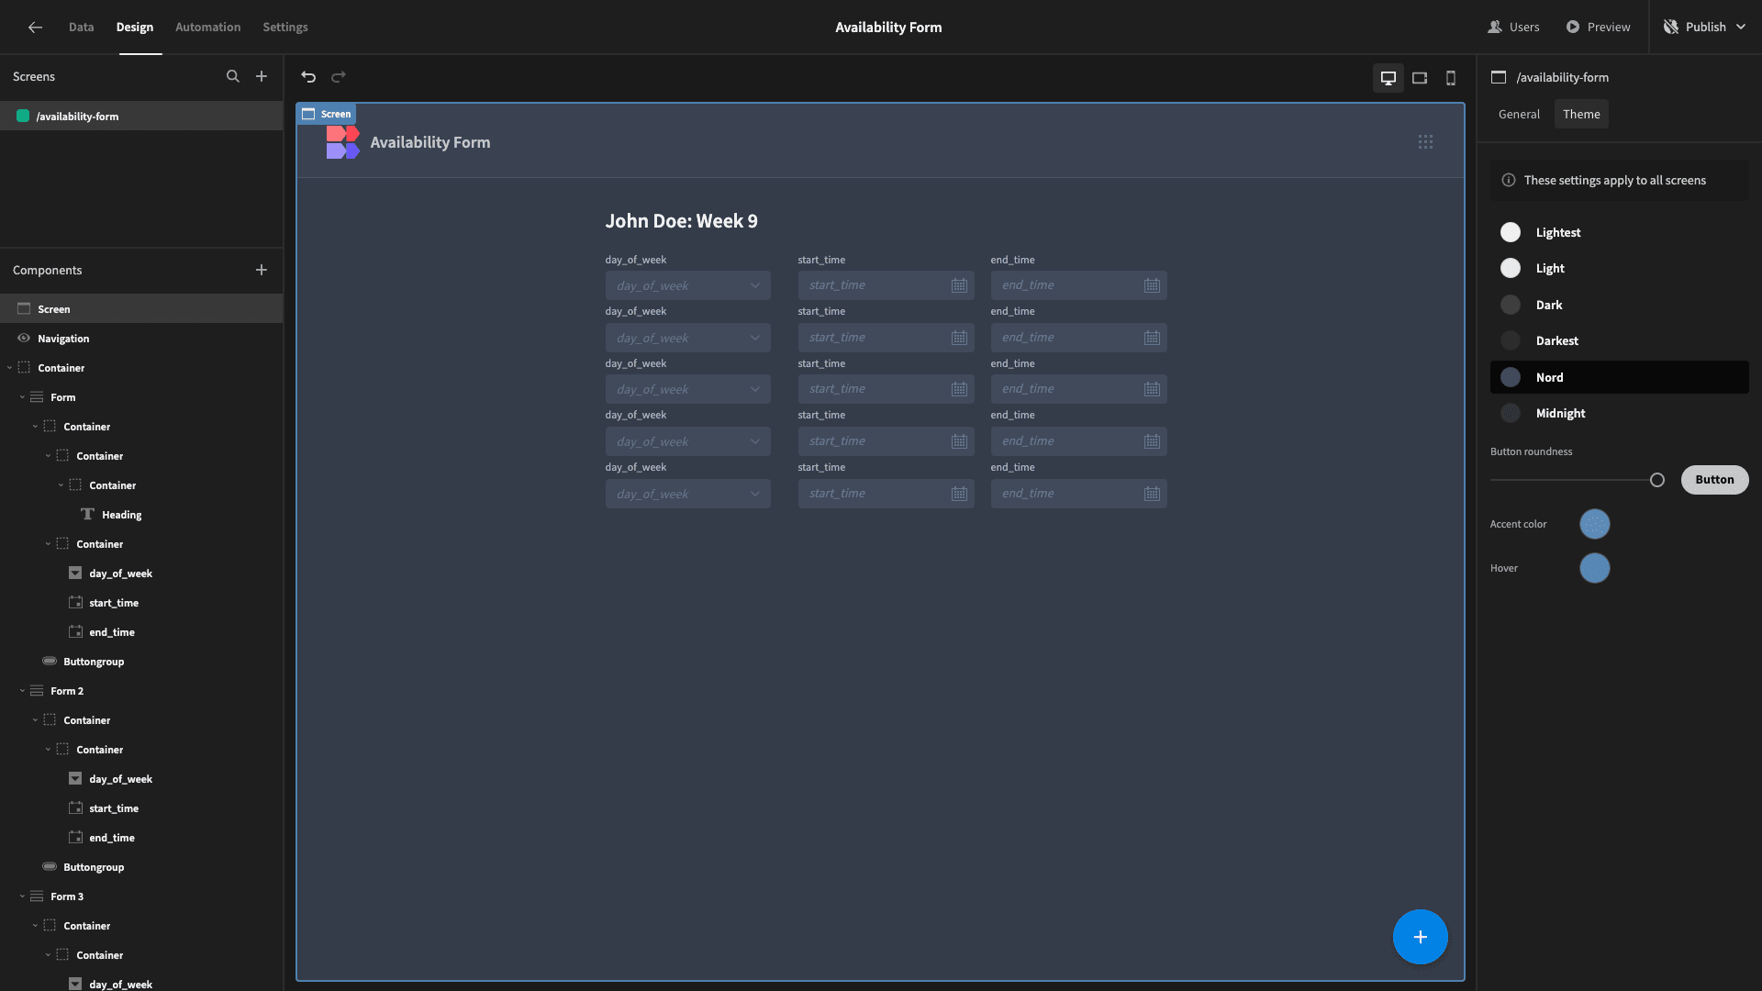
Task: Open the first day_of_week dropdown
Action: (x=687, y=285)
